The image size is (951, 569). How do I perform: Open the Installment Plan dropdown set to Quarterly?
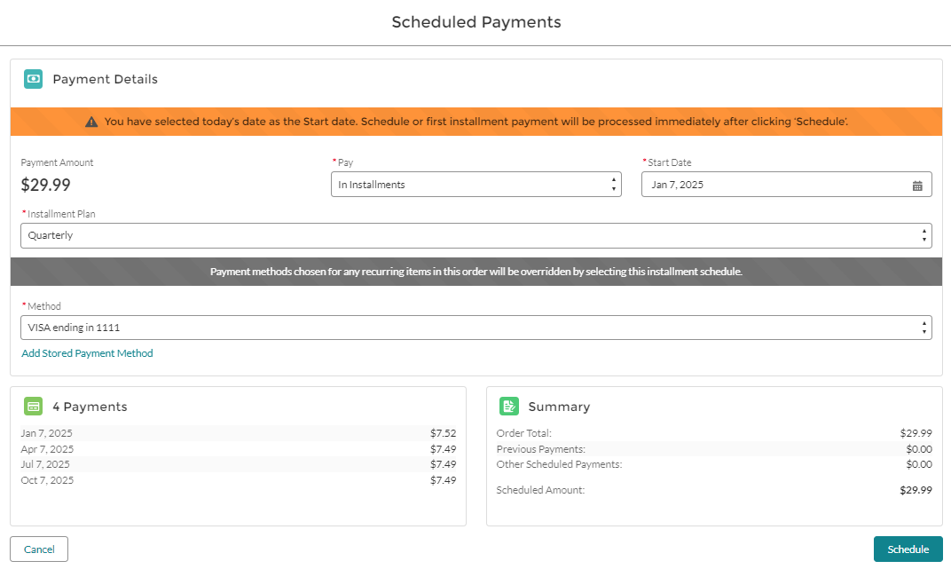pyautogui.click(x=444, y=234)
